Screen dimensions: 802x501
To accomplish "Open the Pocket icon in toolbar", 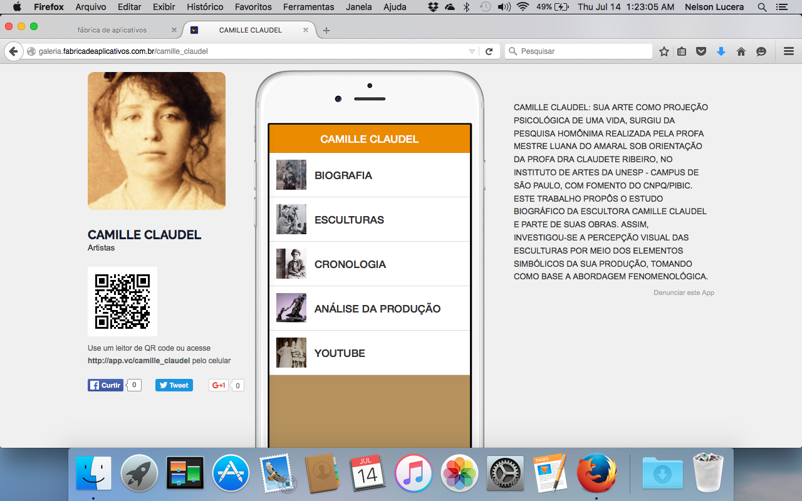I will (x=701, y=51).
